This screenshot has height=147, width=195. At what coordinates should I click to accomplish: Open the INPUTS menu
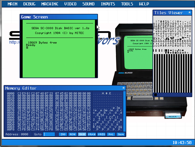(108, 4)
